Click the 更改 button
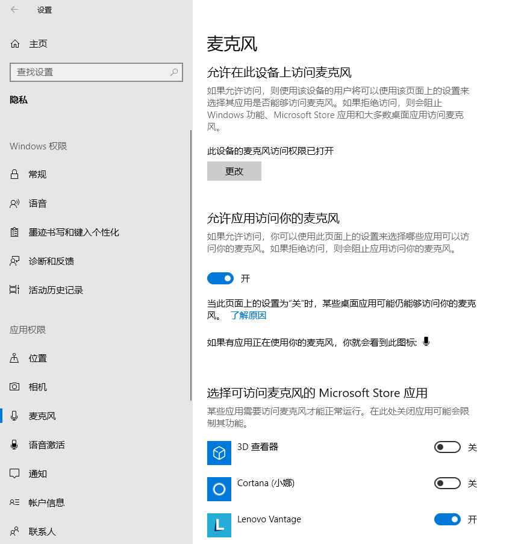The image size is (518, 544). coord(234,171)
